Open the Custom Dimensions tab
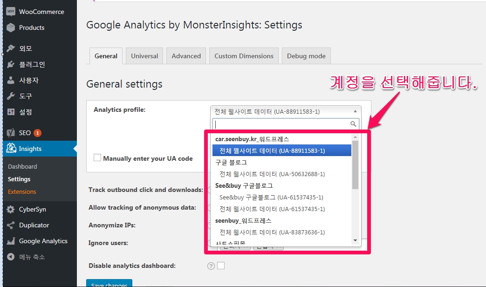Viewport: 486px width, 287px height. [244, 56]
